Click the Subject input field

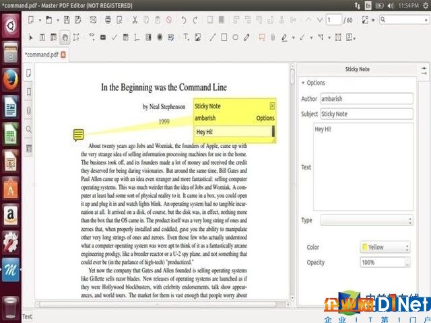tap(366, 114)
